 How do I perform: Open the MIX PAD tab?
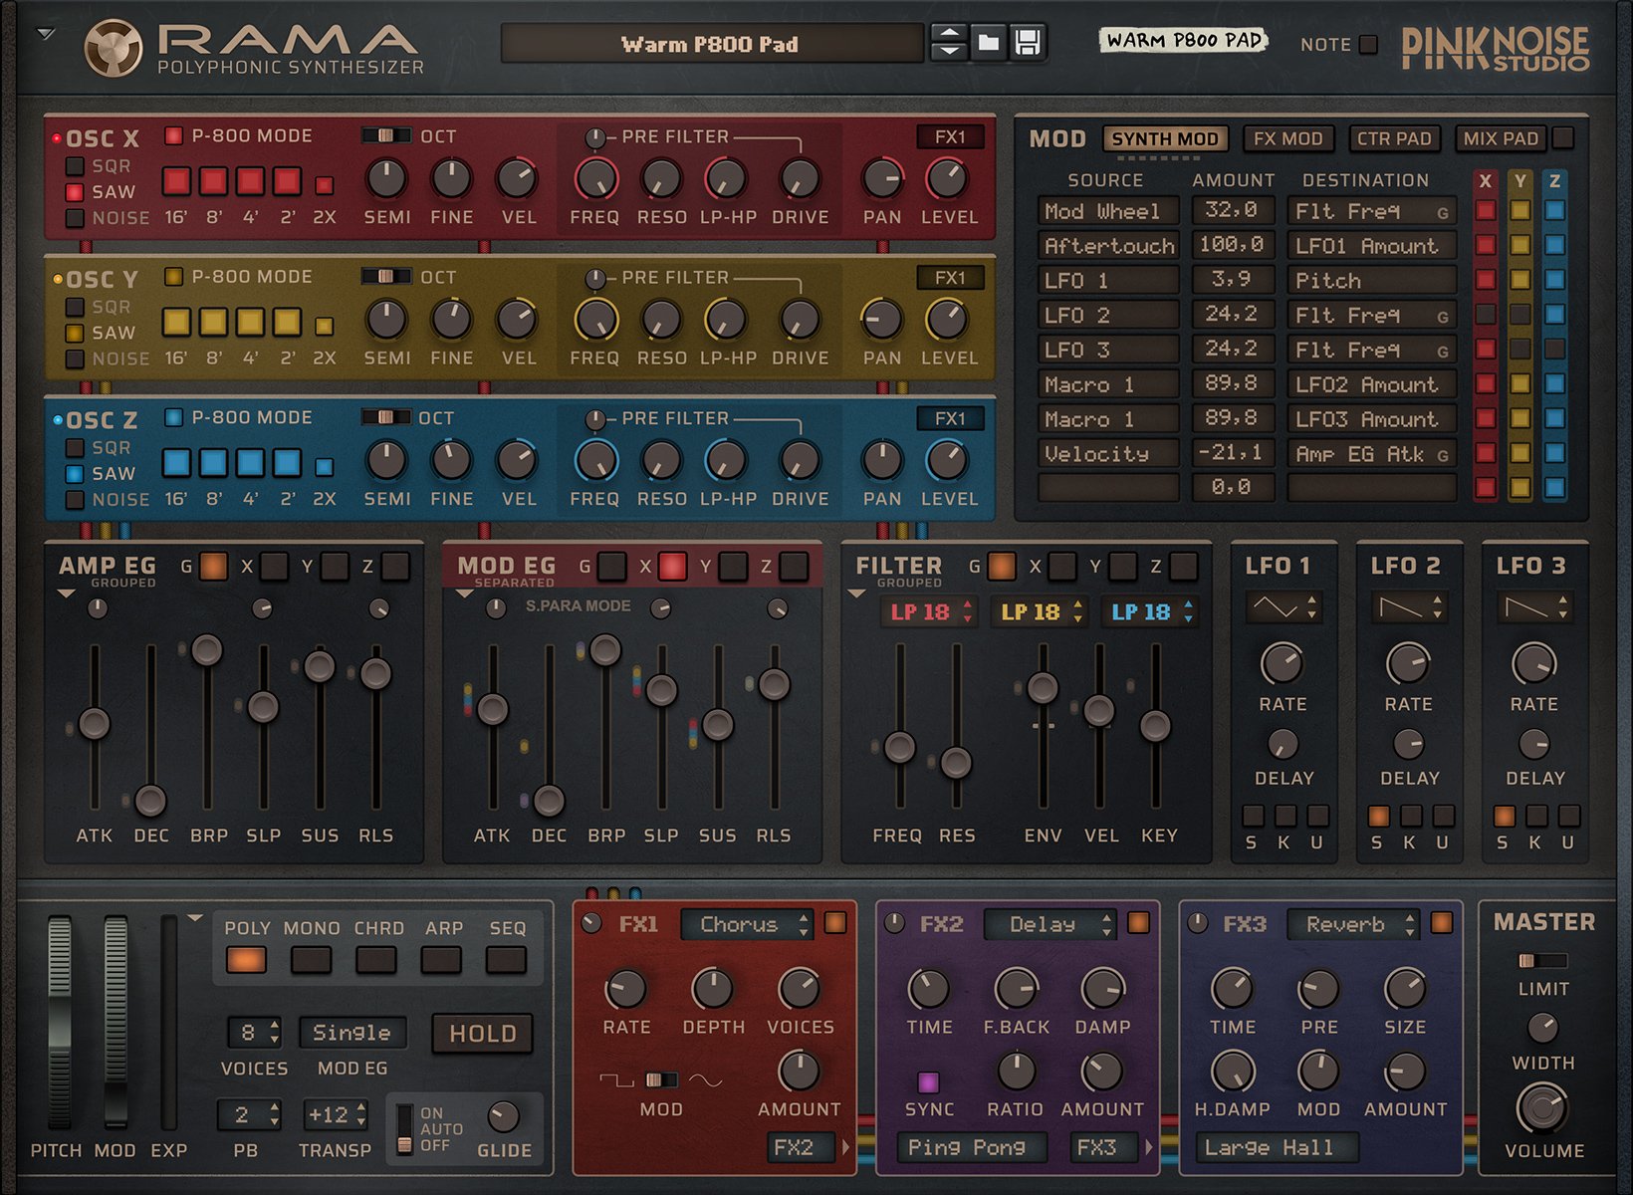[1500, 138]
